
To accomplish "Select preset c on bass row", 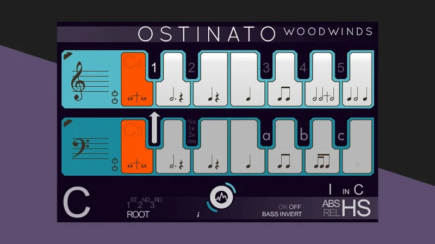I will point(341,136).
